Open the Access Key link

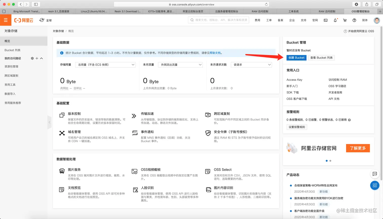click(x=294, y=80)
